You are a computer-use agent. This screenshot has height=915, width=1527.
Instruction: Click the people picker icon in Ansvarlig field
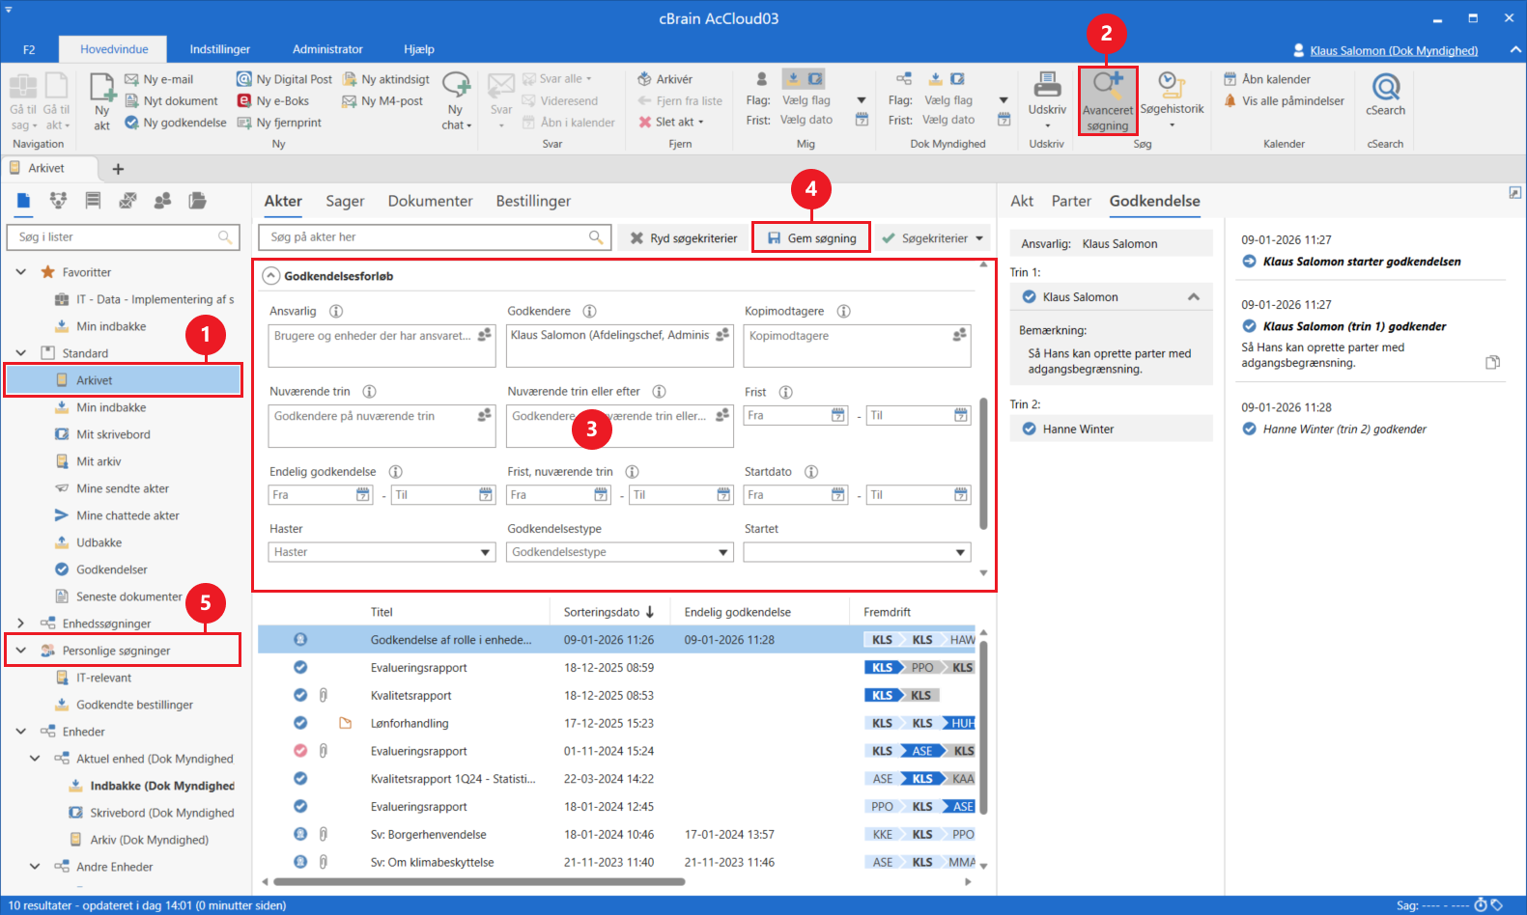pyautogui.click(x=485, y=334)
